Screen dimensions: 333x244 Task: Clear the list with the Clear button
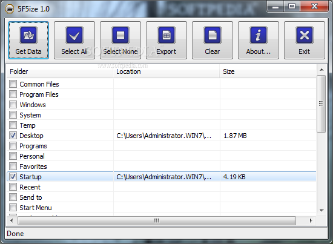pyautogui.click(x=213, y=40)
